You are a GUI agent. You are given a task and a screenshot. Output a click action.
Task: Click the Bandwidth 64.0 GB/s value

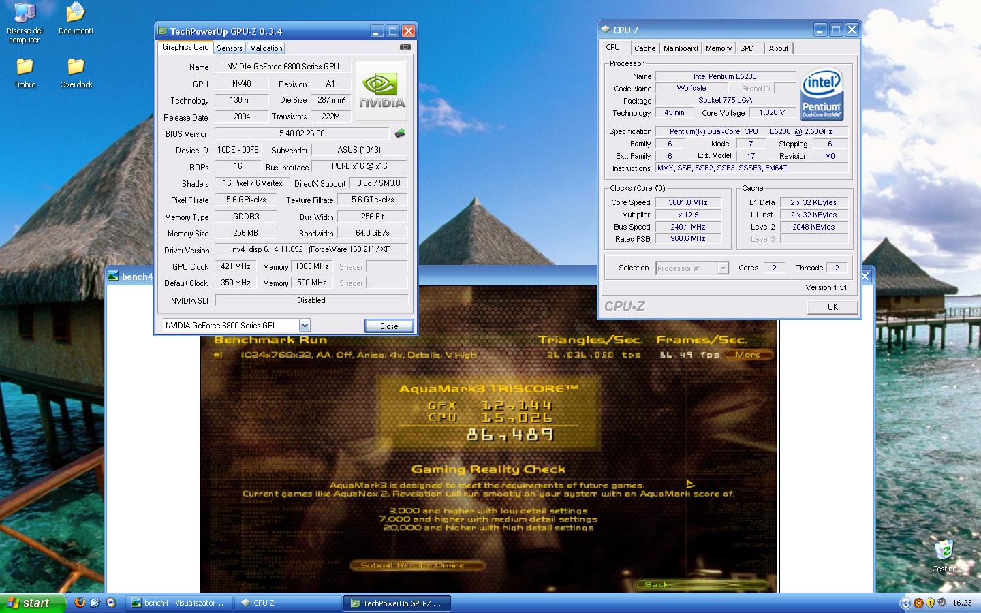coord(373,233)
